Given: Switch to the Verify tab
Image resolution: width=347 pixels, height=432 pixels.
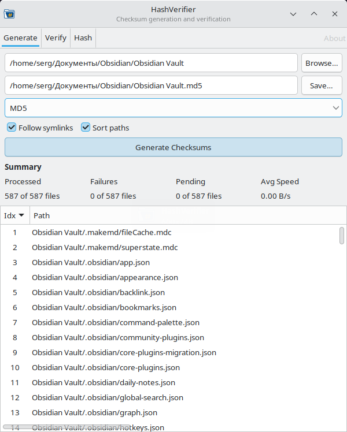Looking at the screenshot, I should click(56, 38).
